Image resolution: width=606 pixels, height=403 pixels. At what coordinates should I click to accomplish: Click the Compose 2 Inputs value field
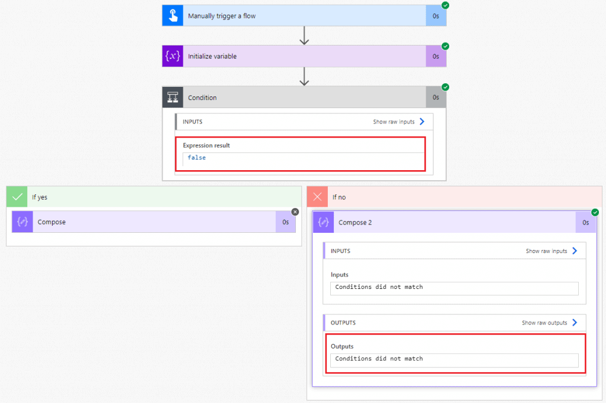point(454,288)
